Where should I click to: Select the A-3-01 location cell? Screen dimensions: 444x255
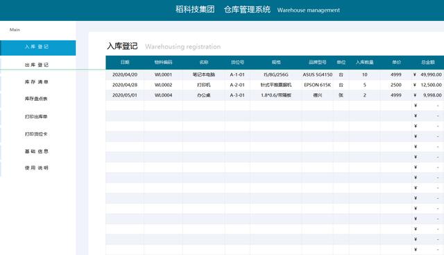click(237, 95)
